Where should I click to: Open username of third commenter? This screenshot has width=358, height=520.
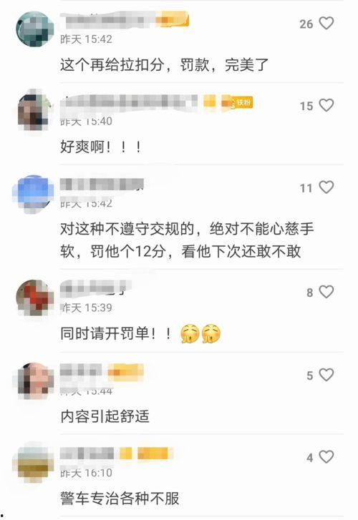[102, 185]
